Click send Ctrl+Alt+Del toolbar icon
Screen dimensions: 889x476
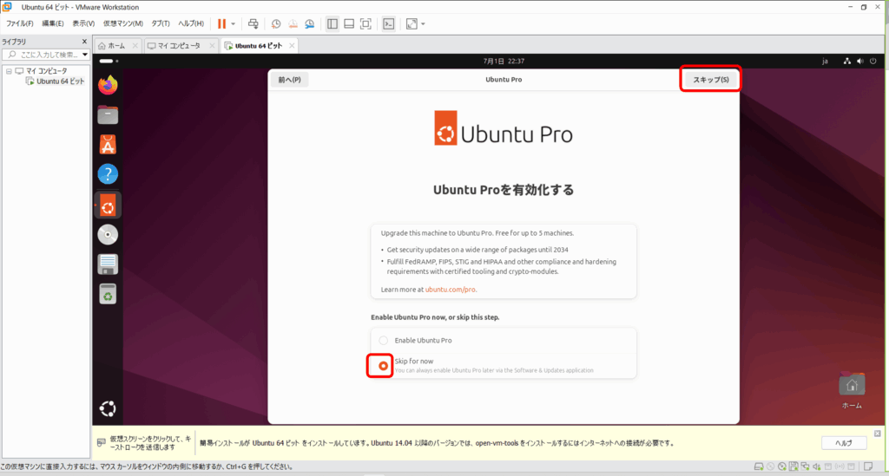(253, 24)
